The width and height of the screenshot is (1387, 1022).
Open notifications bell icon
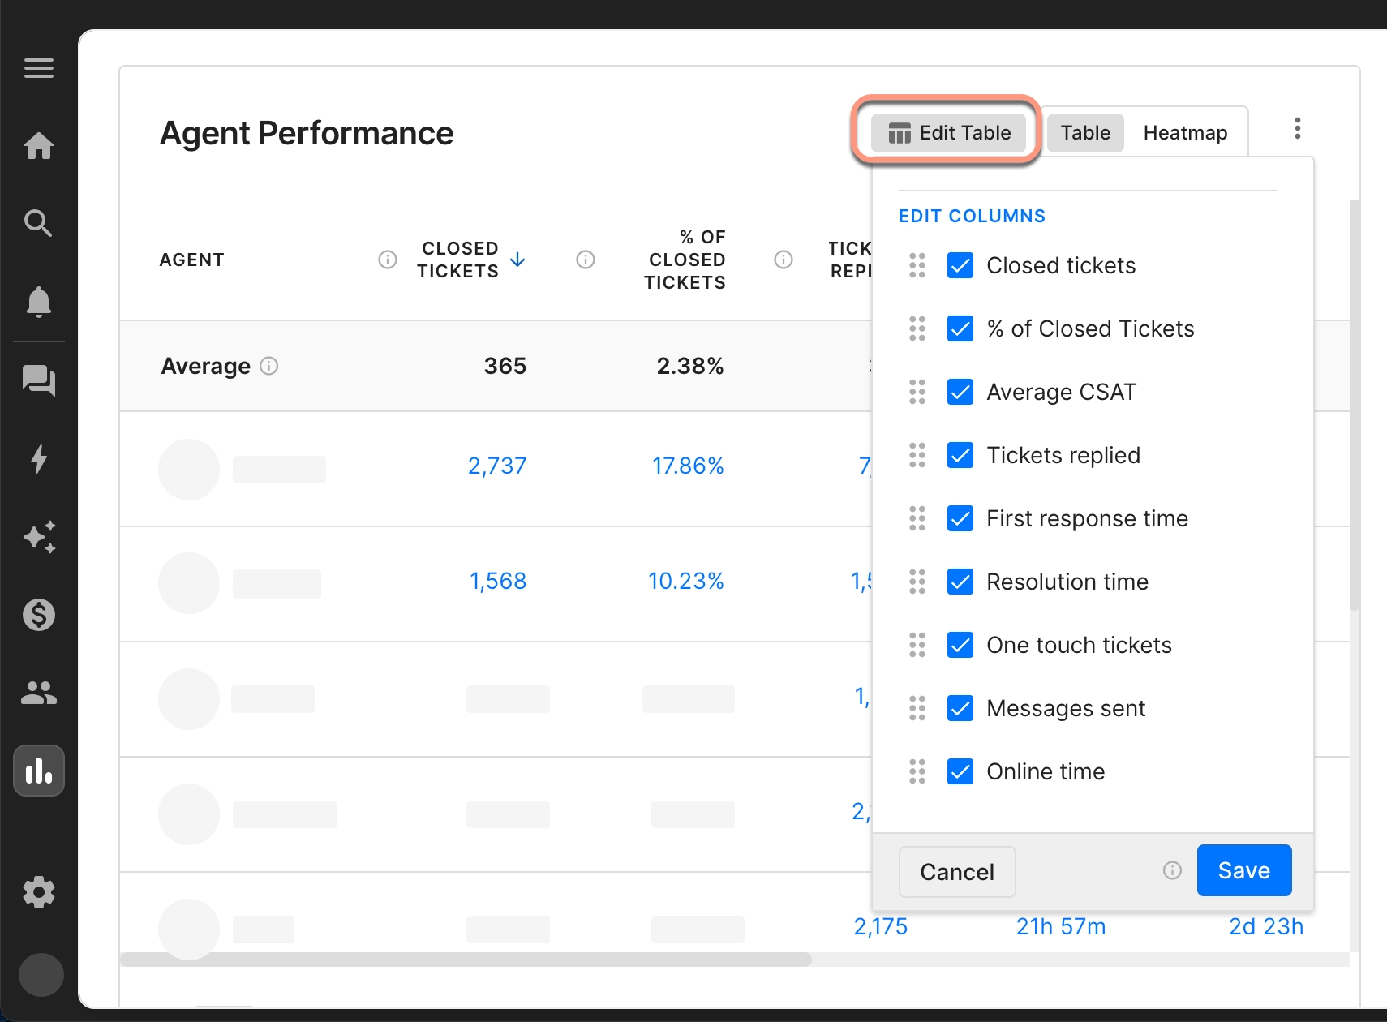(x=38, y=302)
